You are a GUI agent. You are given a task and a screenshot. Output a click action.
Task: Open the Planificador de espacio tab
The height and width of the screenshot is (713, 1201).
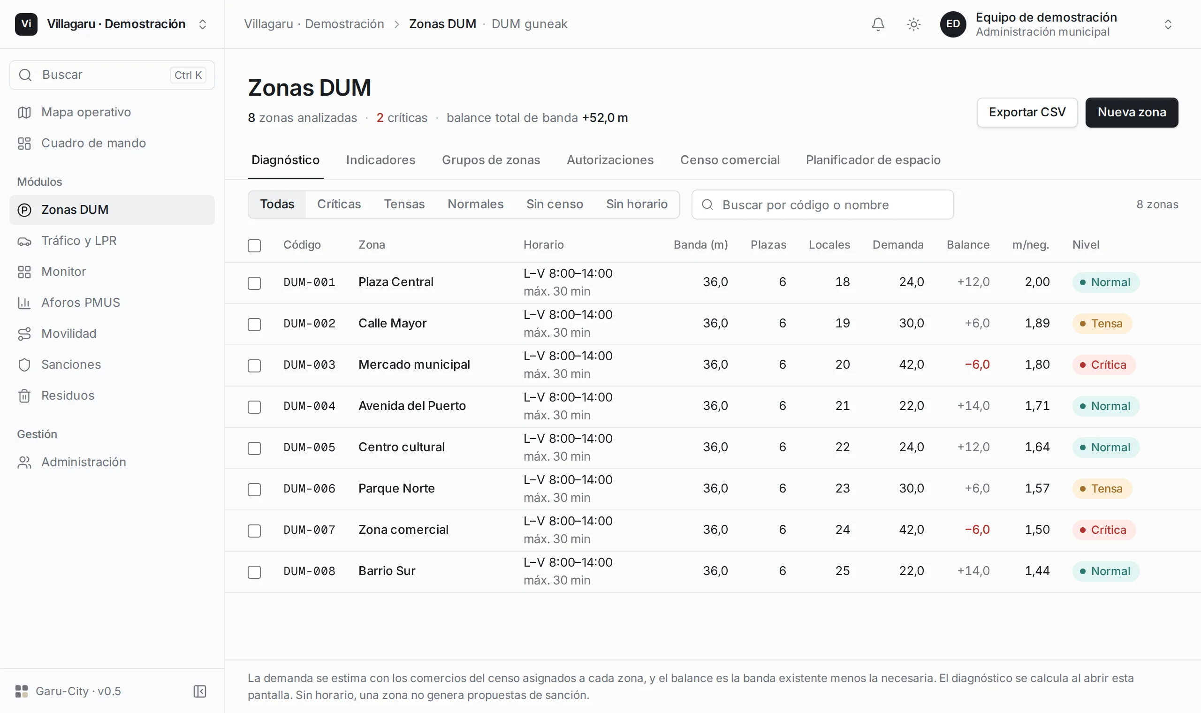(873, 160)
